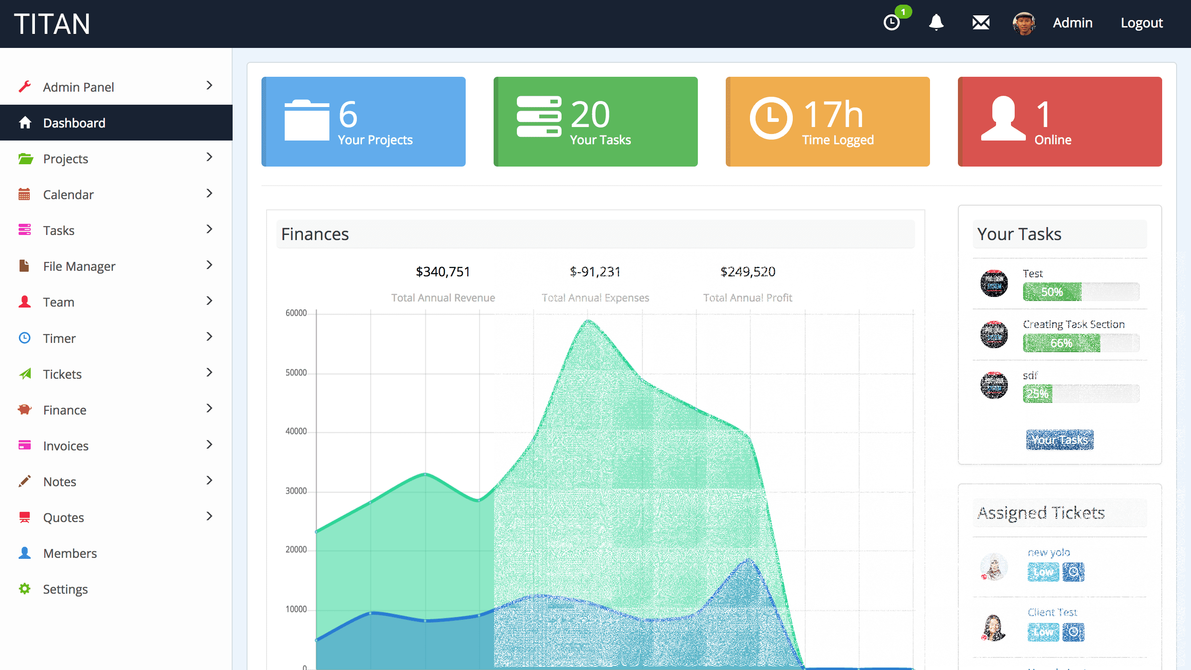Click the Admin Panel wrench icon
The image size is (1191, 670).
[25, 87]
